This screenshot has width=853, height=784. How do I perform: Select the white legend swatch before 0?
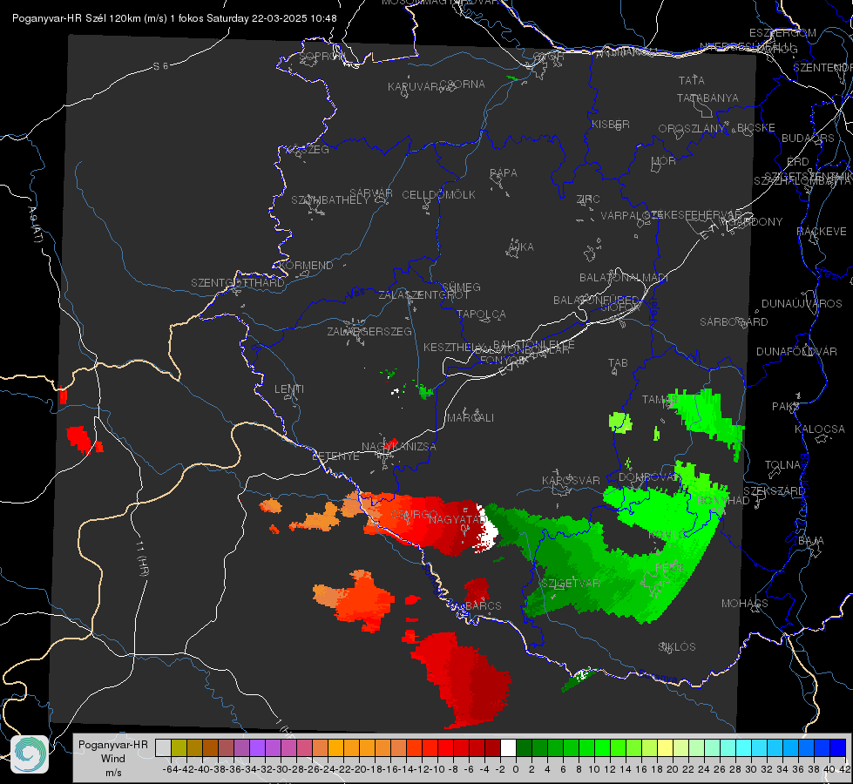click(508, 747)
